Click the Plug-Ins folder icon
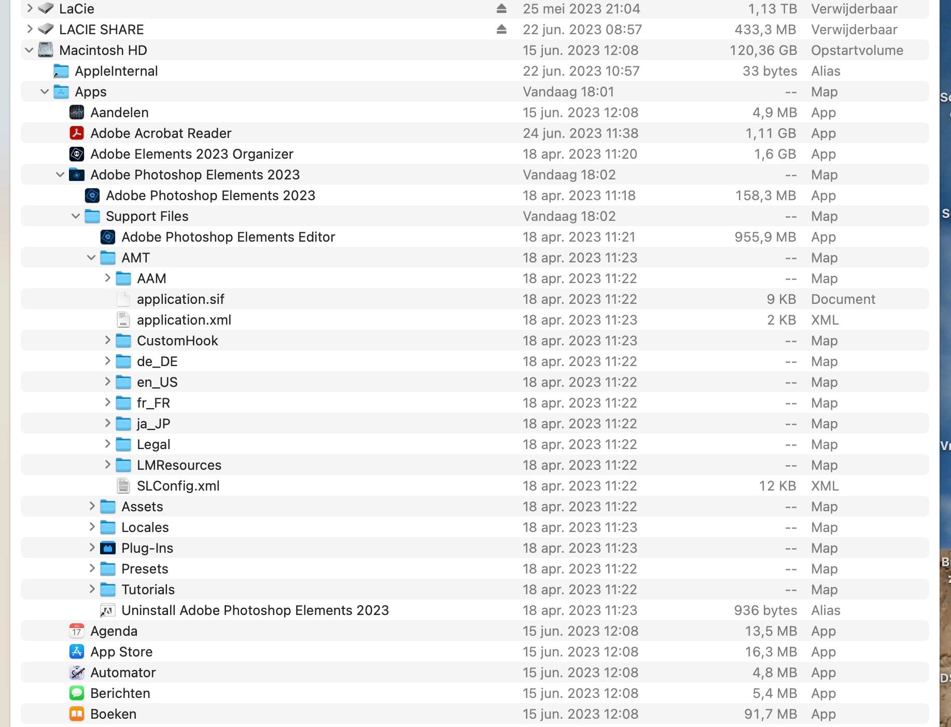The image size is (951, 727). (x=108, y=548)
